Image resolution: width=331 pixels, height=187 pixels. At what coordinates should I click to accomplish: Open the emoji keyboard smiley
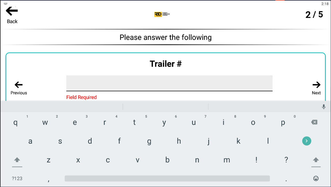pos(316,178)
